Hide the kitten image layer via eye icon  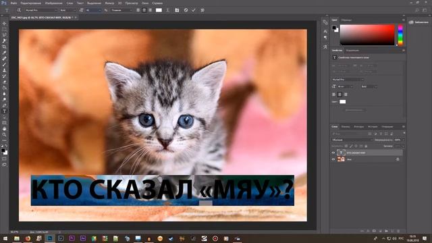(x=333, y=159)
